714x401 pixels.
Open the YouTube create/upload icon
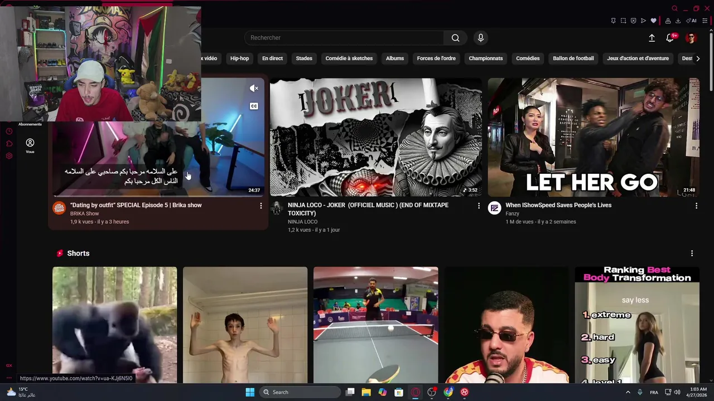click(652, 38)
